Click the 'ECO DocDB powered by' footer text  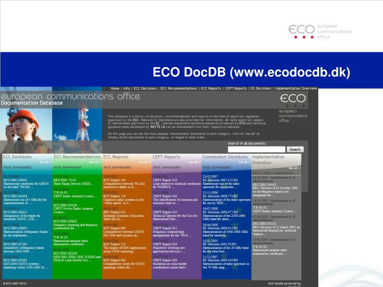285,284
